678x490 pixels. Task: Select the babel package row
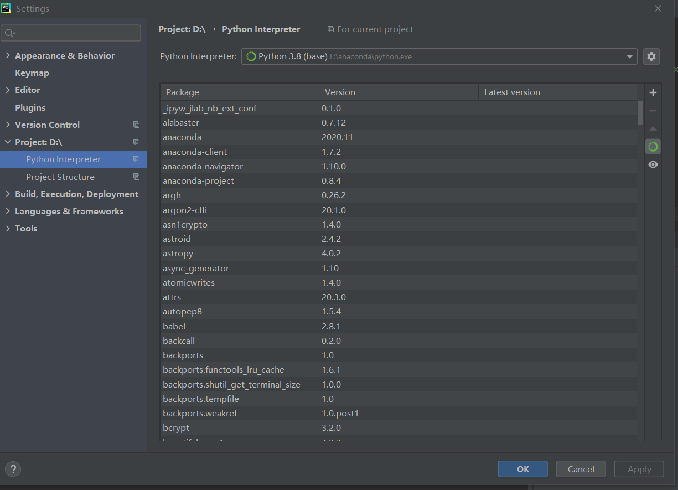[398, 326]
